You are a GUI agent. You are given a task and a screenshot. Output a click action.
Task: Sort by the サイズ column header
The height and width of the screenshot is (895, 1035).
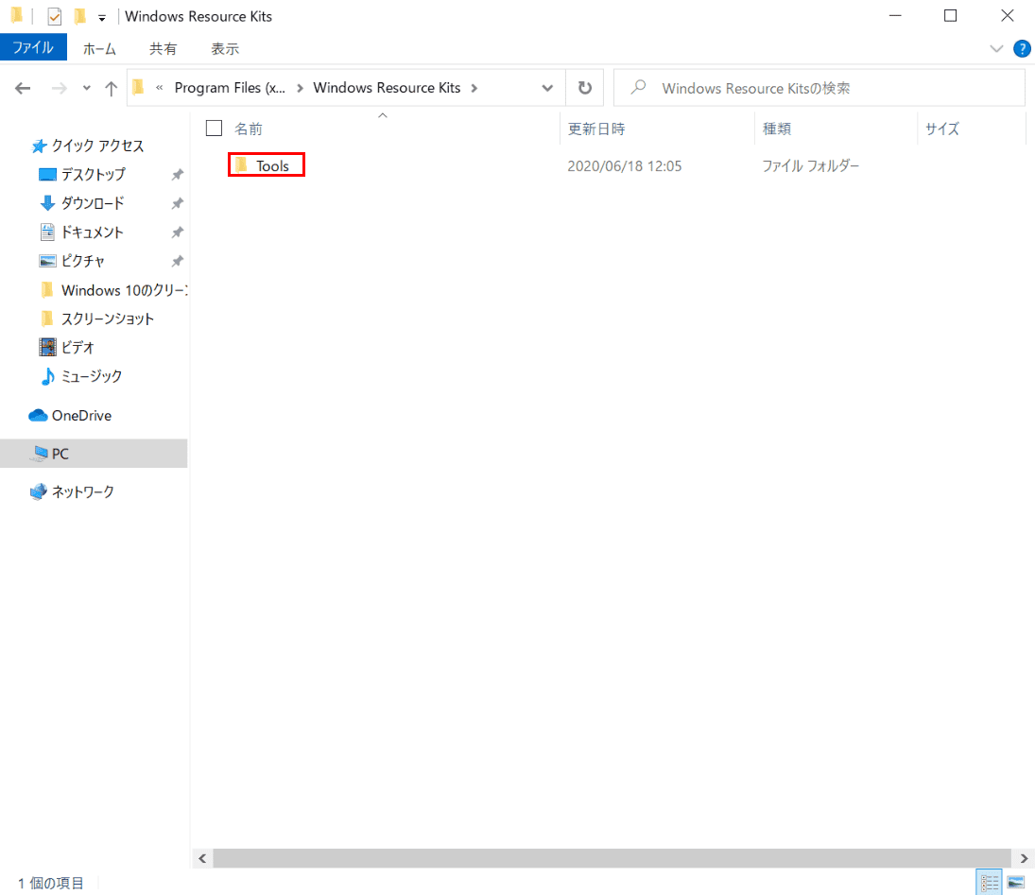click(x=942, y=129)
